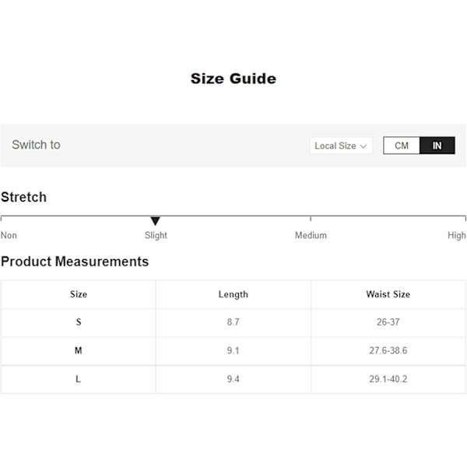Click the Local Size chevron arrow
The image size is (467, 467).
click(x=363, y=146)
